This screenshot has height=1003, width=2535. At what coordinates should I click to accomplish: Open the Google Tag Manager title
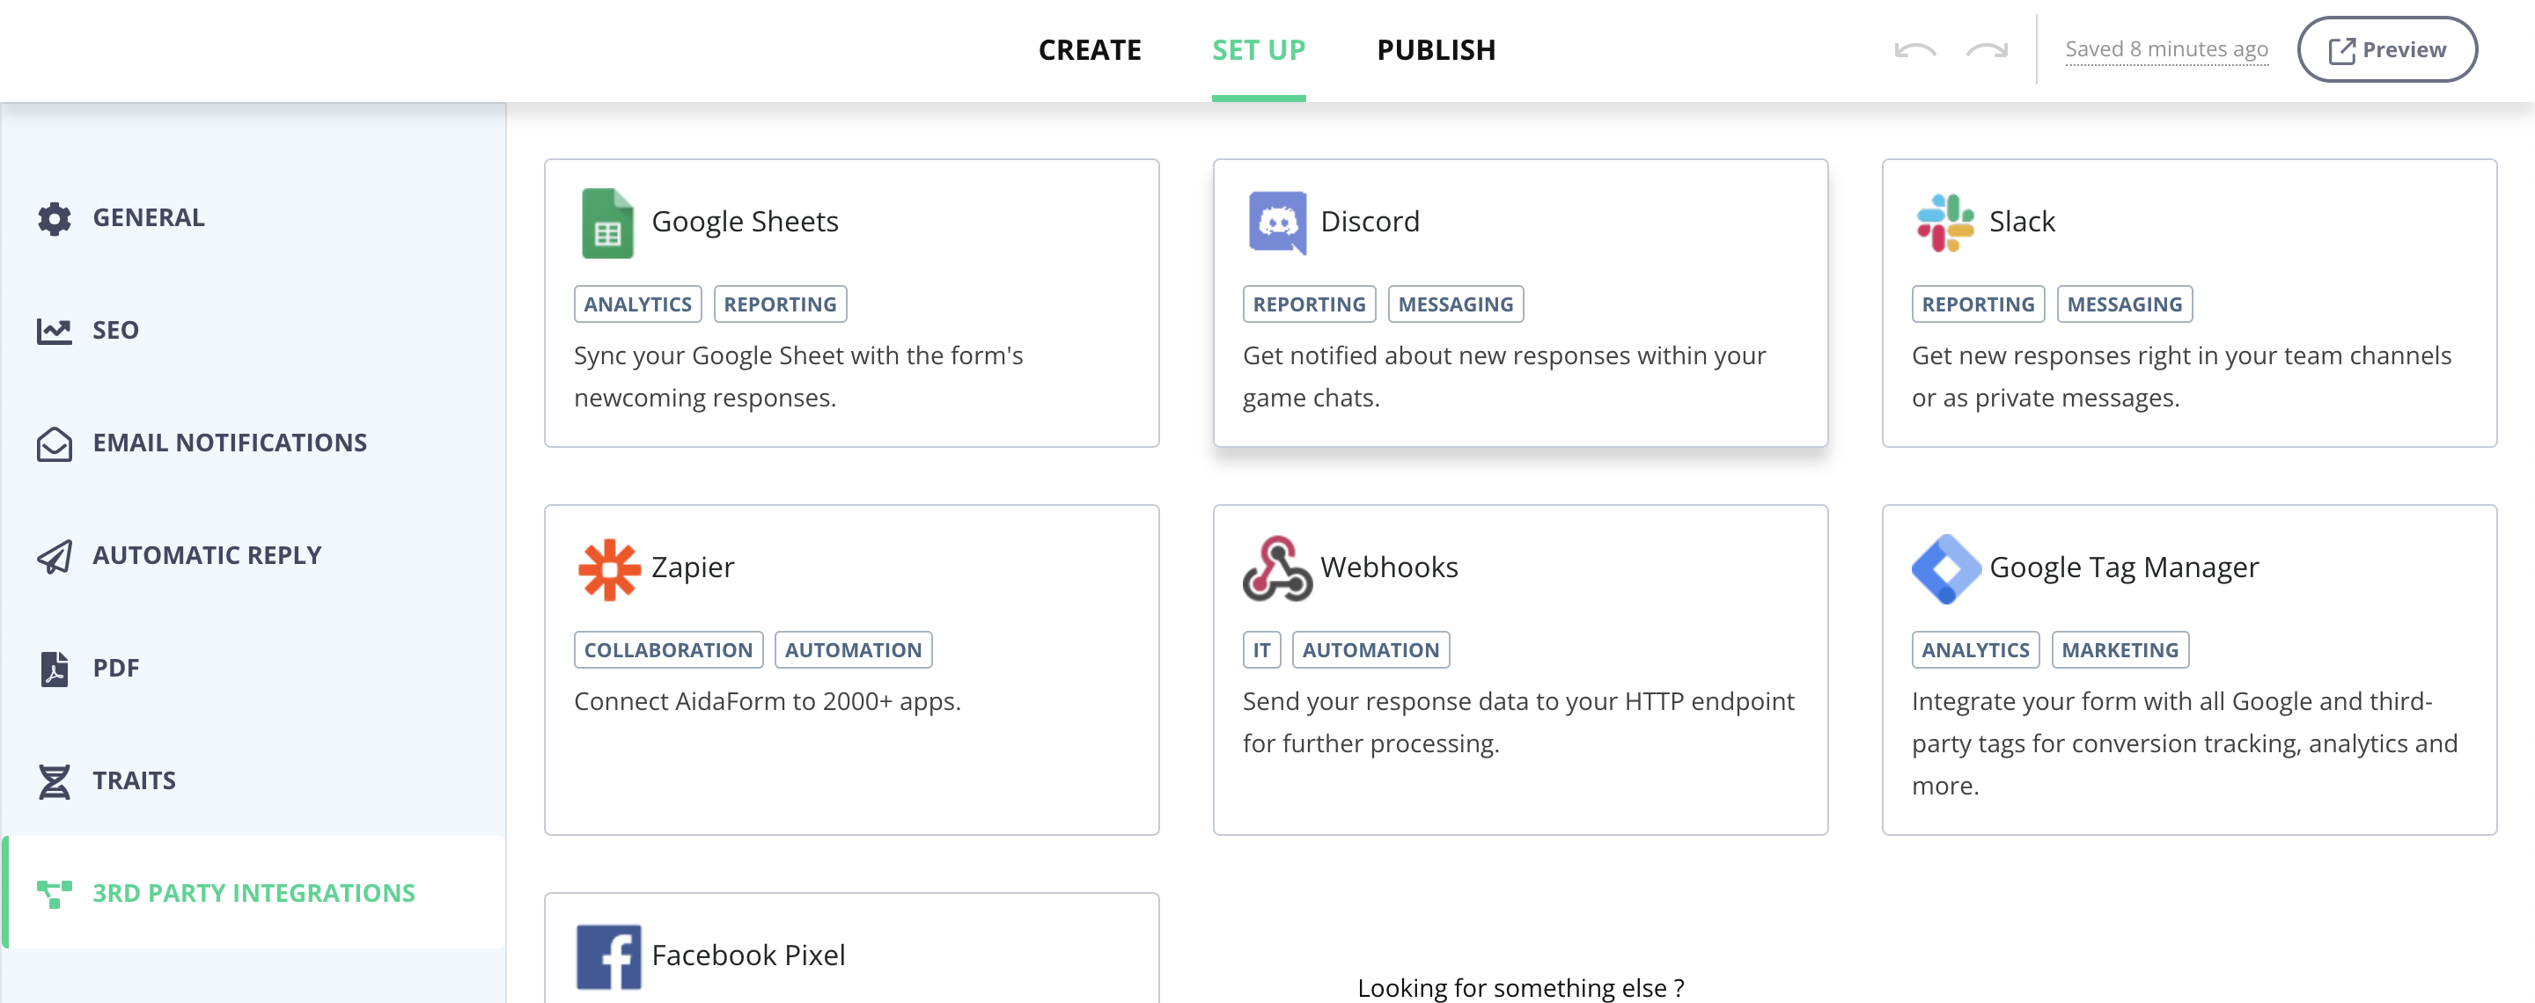click(x=2124, y=568)
